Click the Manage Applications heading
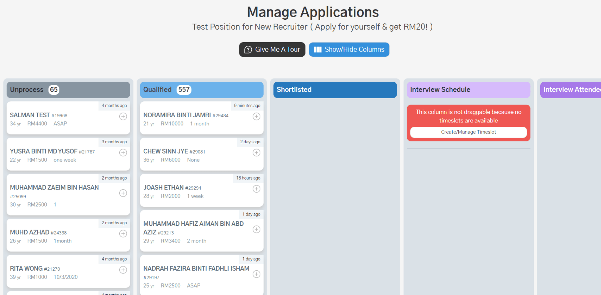The height and width of the screenshot is (295, 601). pyautogui.click(x=313, y=12)
